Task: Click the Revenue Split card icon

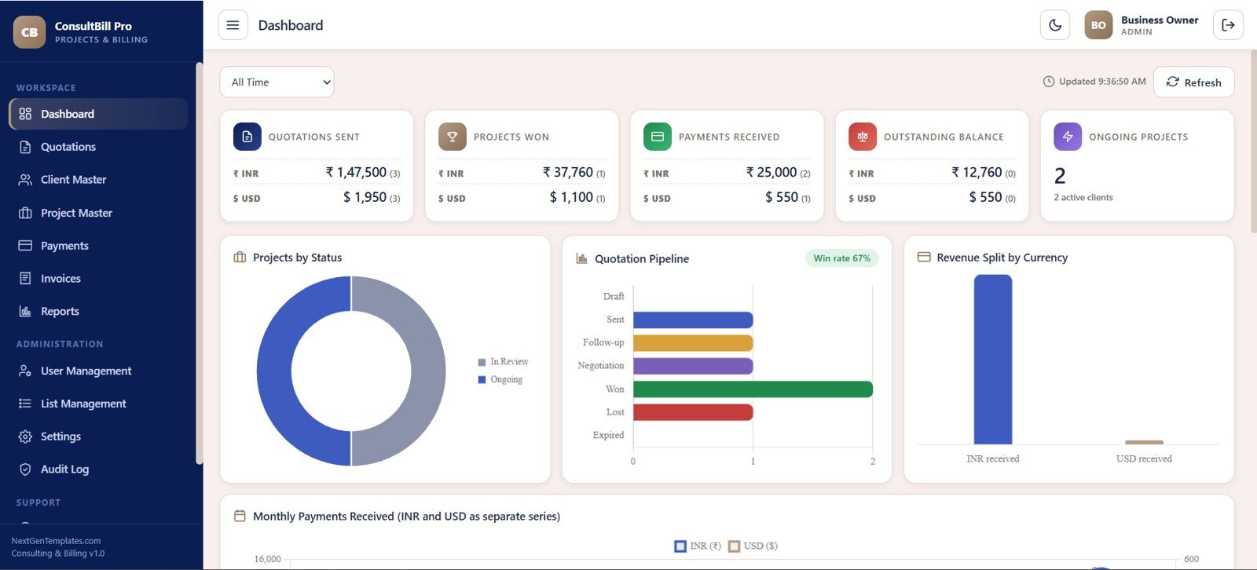Action: [924, 257]
